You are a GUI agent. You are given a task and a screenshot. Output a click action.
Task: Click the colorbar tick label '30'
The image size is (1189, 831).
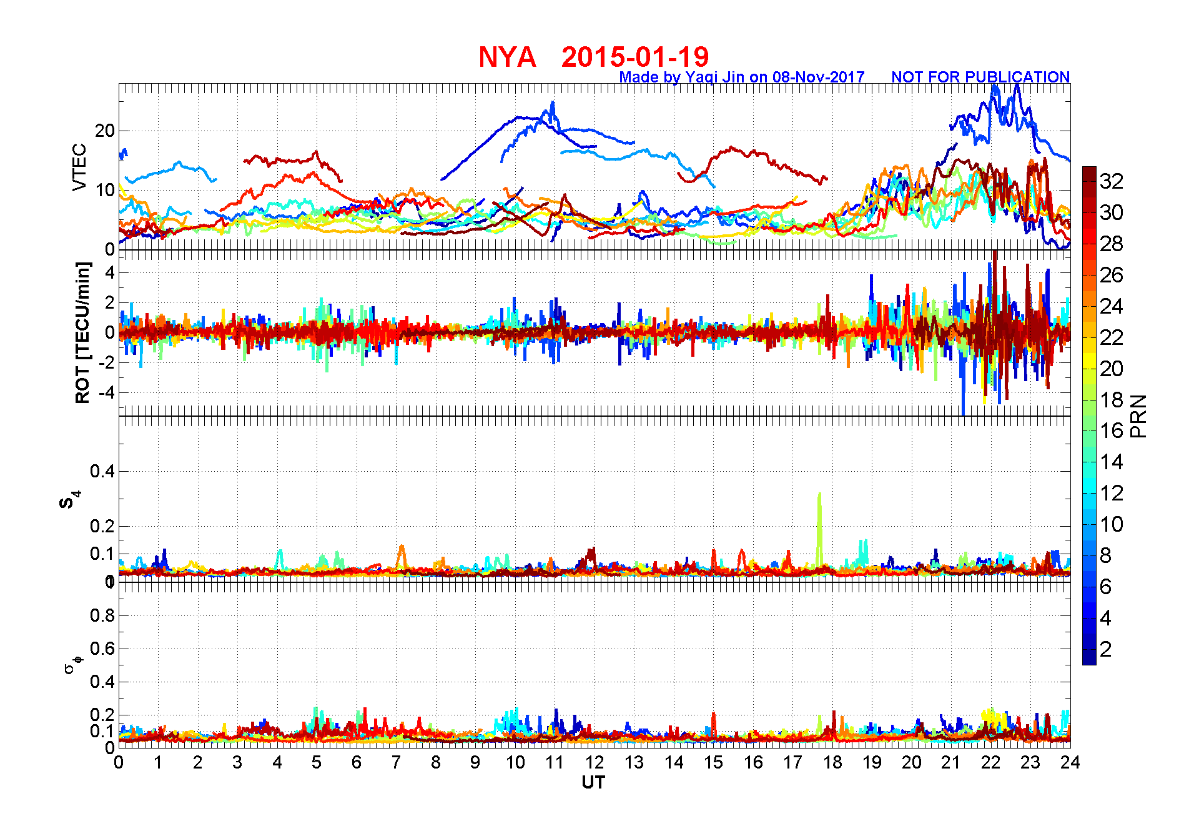tap(1112, 212)
